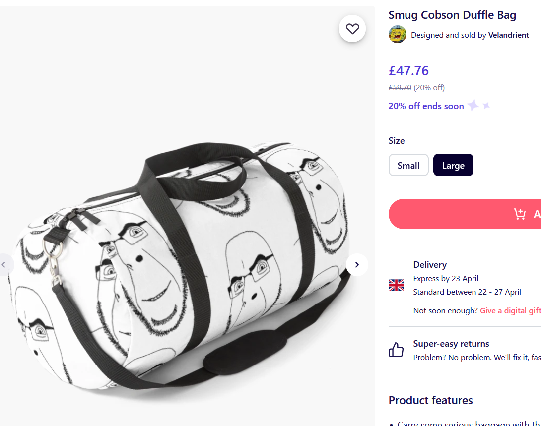Click the thumbs-up returns icon
Image resolution: width=541 pixels, height=426 pixels.
click(396, 350)
